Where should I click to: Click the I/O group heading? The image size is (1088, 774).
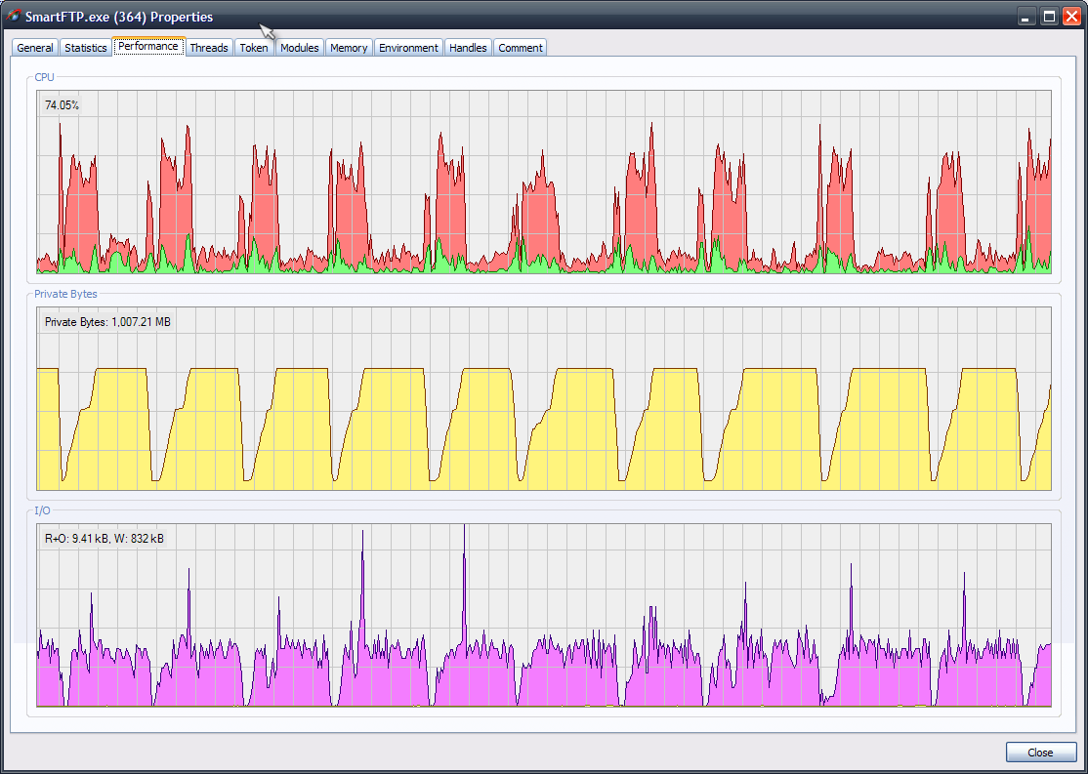coord(42,510)
